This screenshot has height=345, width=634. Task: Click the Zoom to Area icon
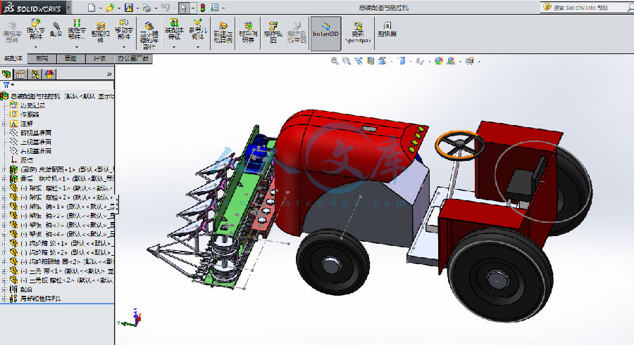tap(347, 61)
